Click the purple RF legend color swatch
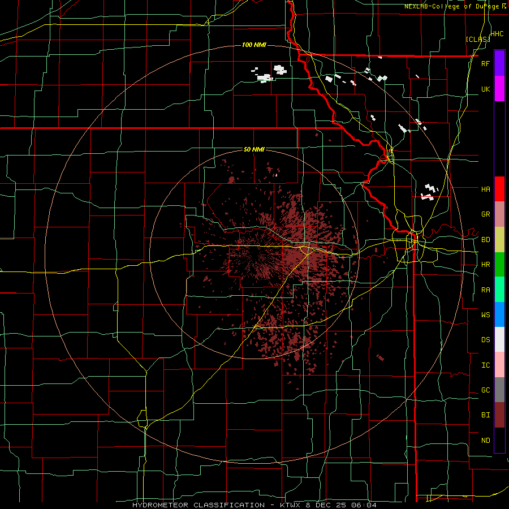Image resolution: width=509 pixels, height=509 pixels. pyautogui.click(x=499, y=63)
